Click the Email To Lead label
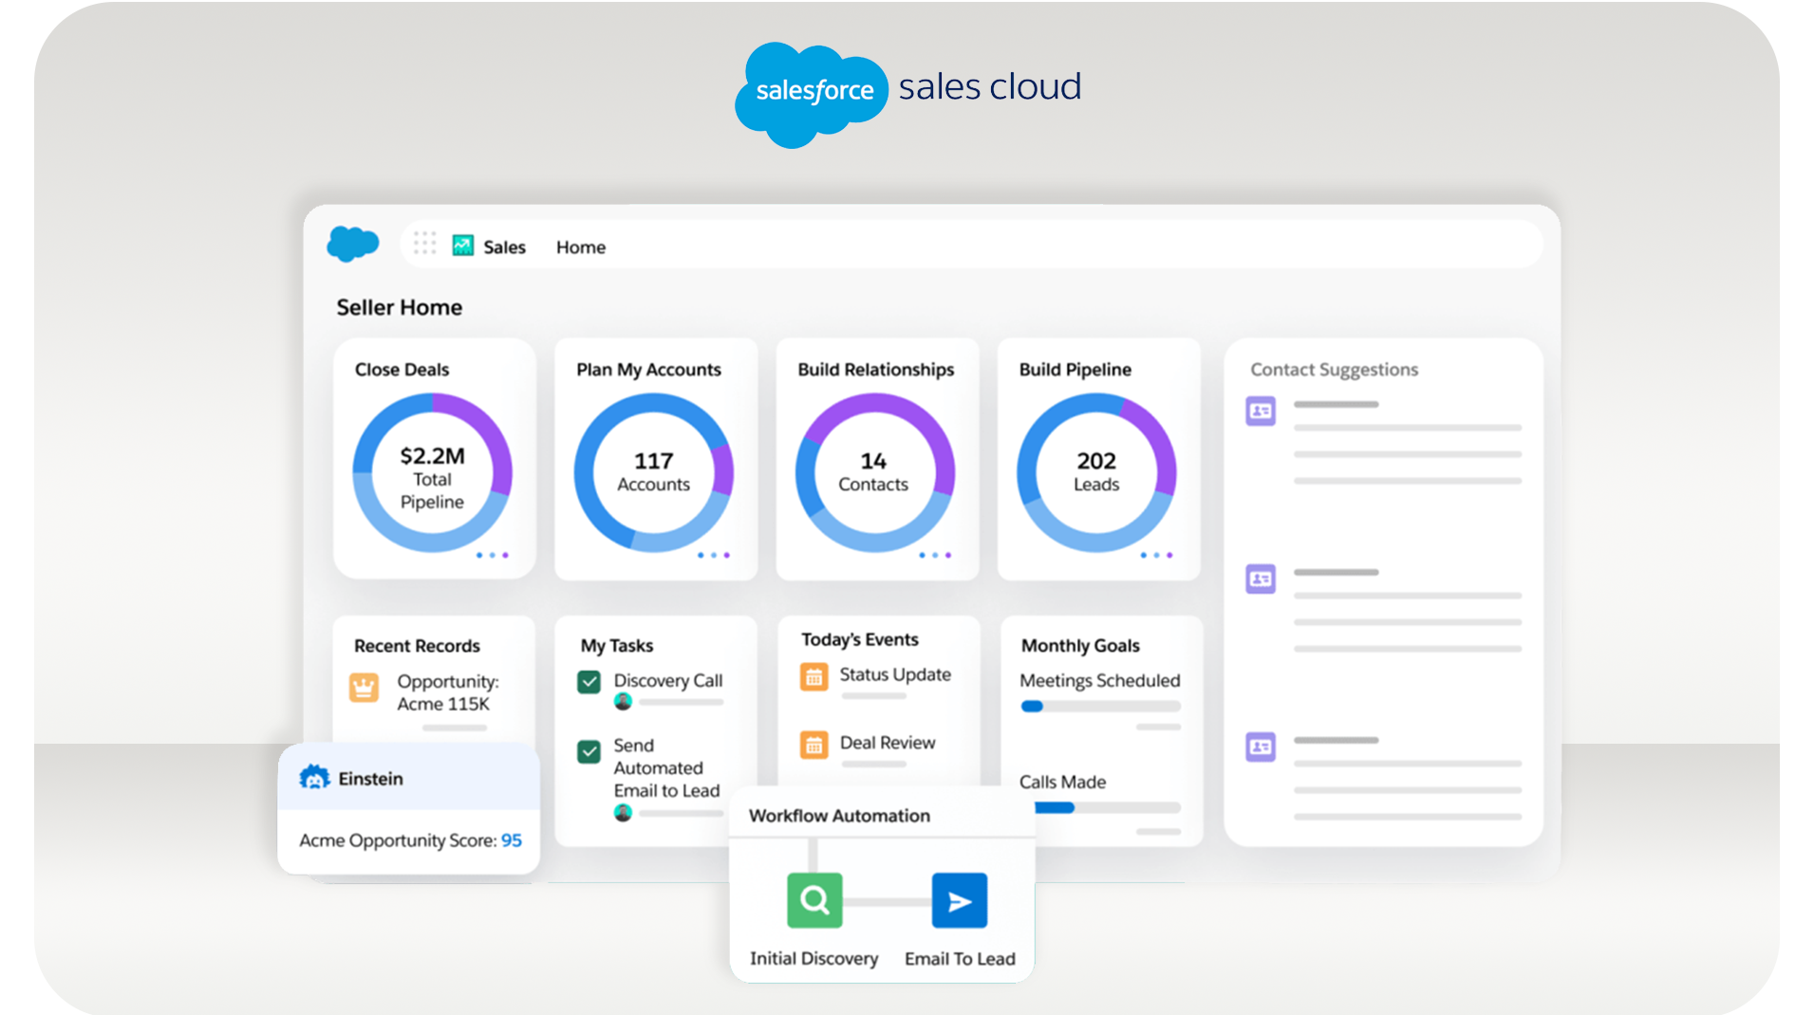 (x=960, y=959)
